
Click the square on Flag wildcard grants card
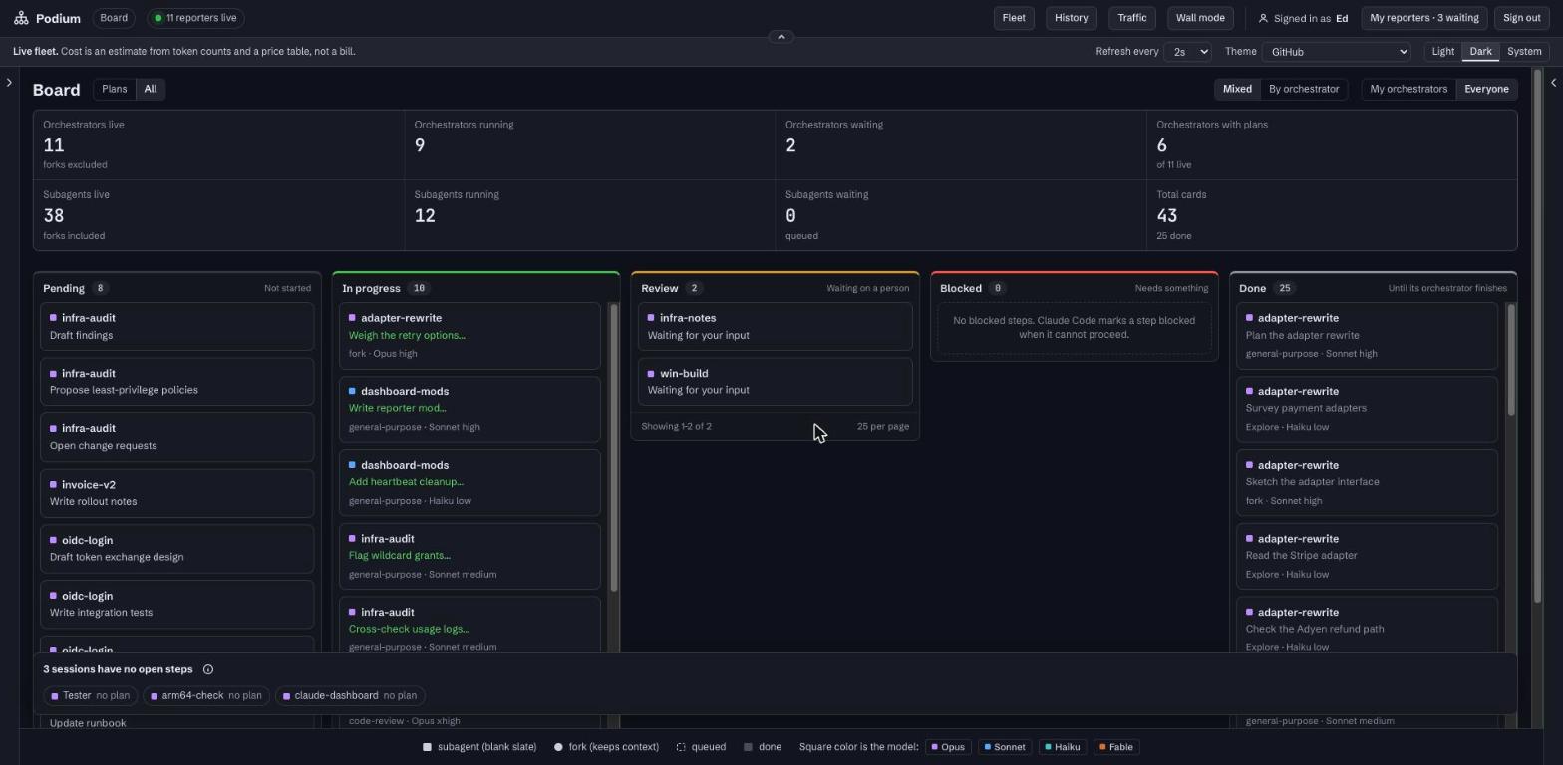(352, 539)
